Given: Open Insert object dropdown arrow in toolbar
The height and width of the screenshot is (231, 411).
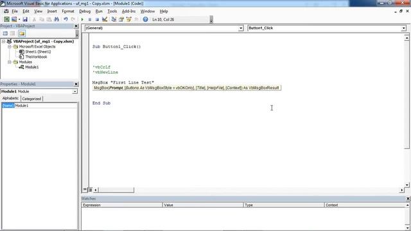Looking at the screenshot, I should [x=19, y=19].
